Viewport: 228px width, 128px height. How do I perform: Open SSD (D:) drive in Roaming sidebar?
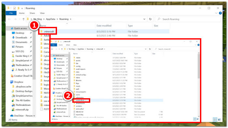pyautogui.click(x=20, y=52)
